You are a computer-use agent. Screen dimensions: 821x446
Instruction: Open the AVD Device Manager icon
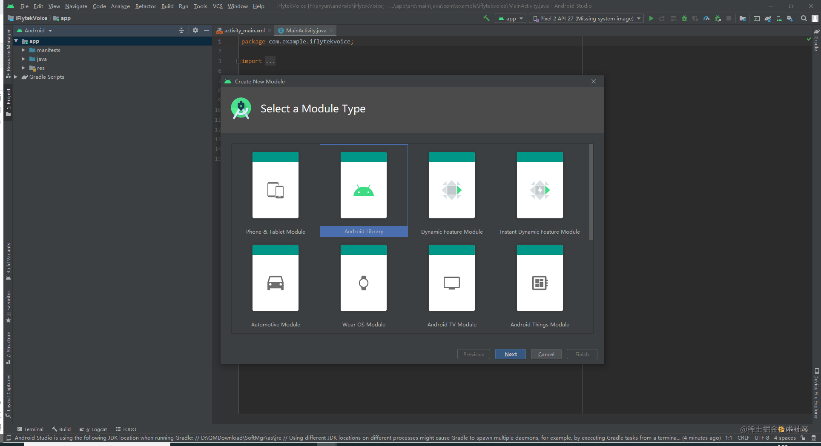pyautogui.click(x=779, y=19)
